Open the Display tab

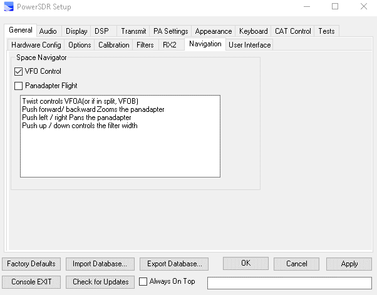coord(76,31)
